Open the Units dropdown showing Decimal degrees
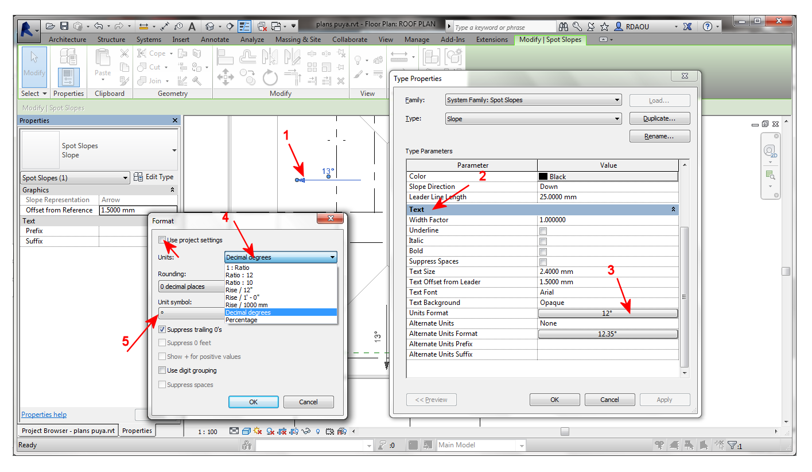Image resolution: width=812 pixels, height=472 pixels. [x=281, y=257]
